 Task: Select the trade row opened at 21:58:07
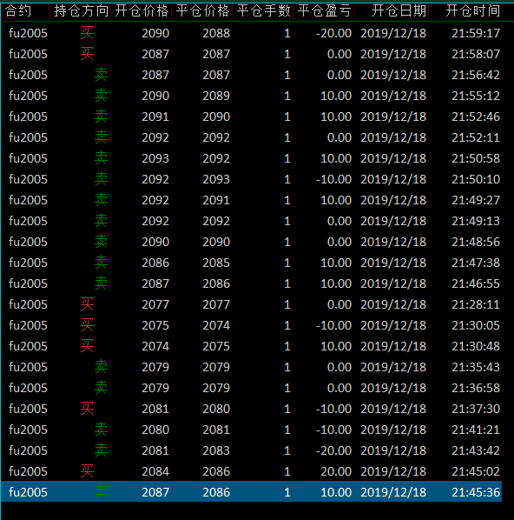[252, 54]
